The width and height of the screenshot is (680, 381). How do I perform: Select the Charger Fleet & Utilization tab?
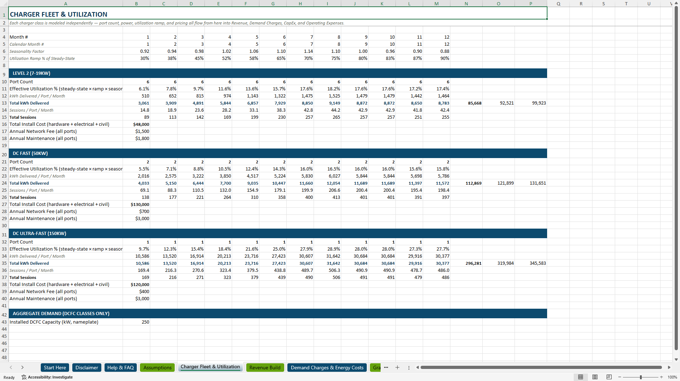[x=210, y=367]
